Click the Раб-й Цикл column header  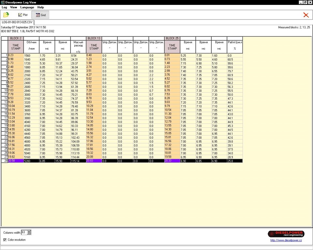click(235, 47)
